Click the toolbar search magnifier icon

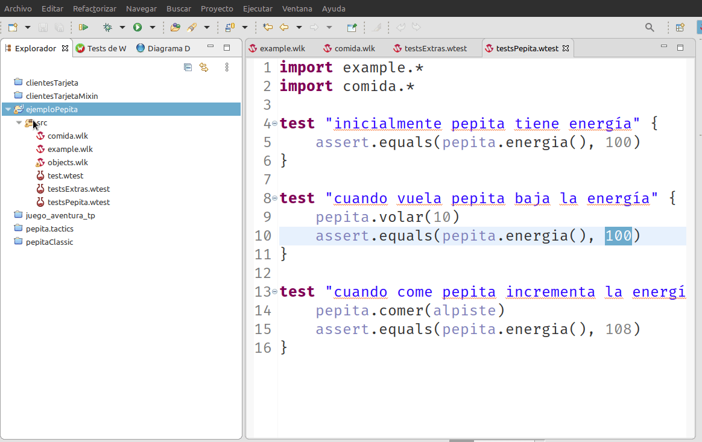[x=650, y=27]
